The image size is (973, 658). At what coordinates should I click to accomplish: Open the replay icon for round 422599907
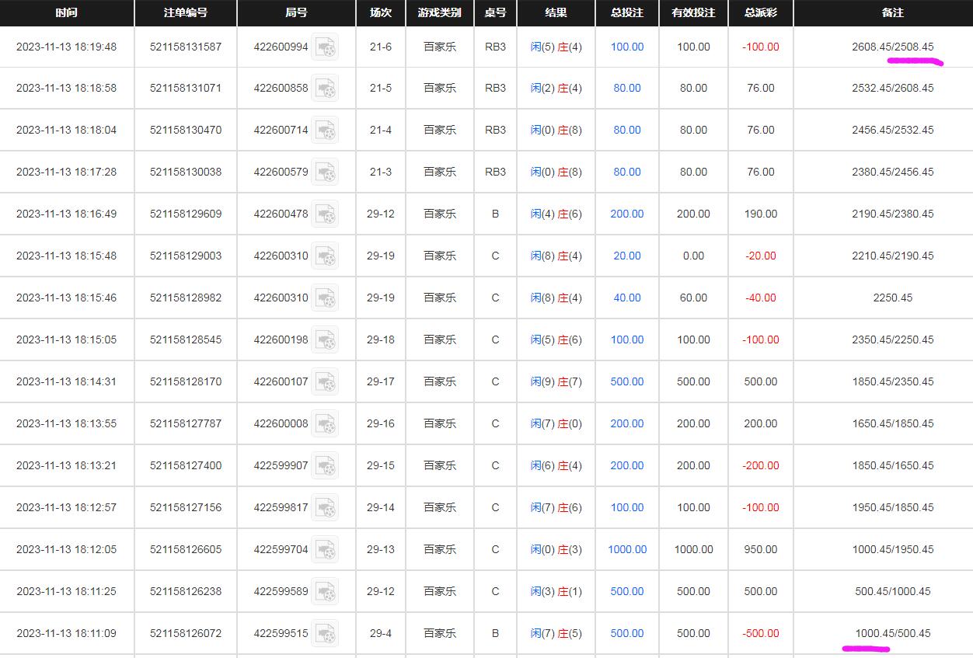(x=325, y=466)
